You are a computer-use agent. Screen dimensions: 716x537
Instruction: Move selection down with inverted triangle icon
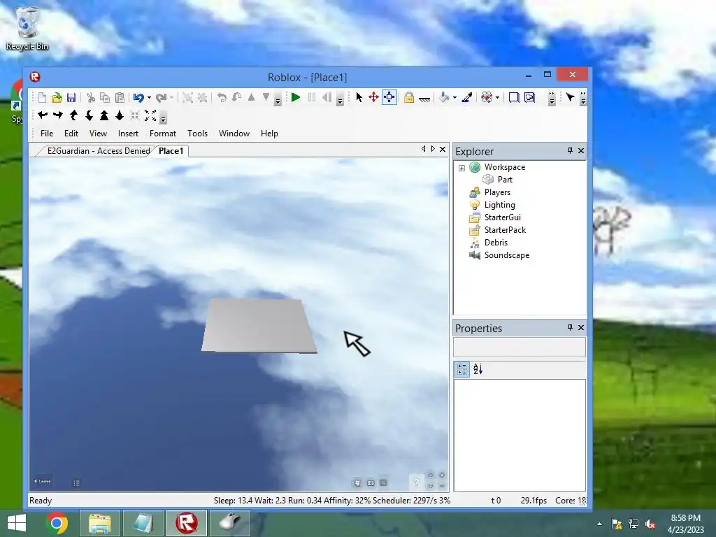click(x=266, y=97)
